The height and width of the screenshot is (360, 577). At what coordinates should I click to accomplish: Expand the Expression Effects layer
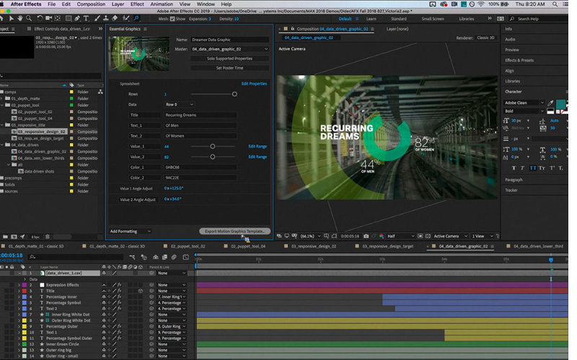[x=19, y=285]
